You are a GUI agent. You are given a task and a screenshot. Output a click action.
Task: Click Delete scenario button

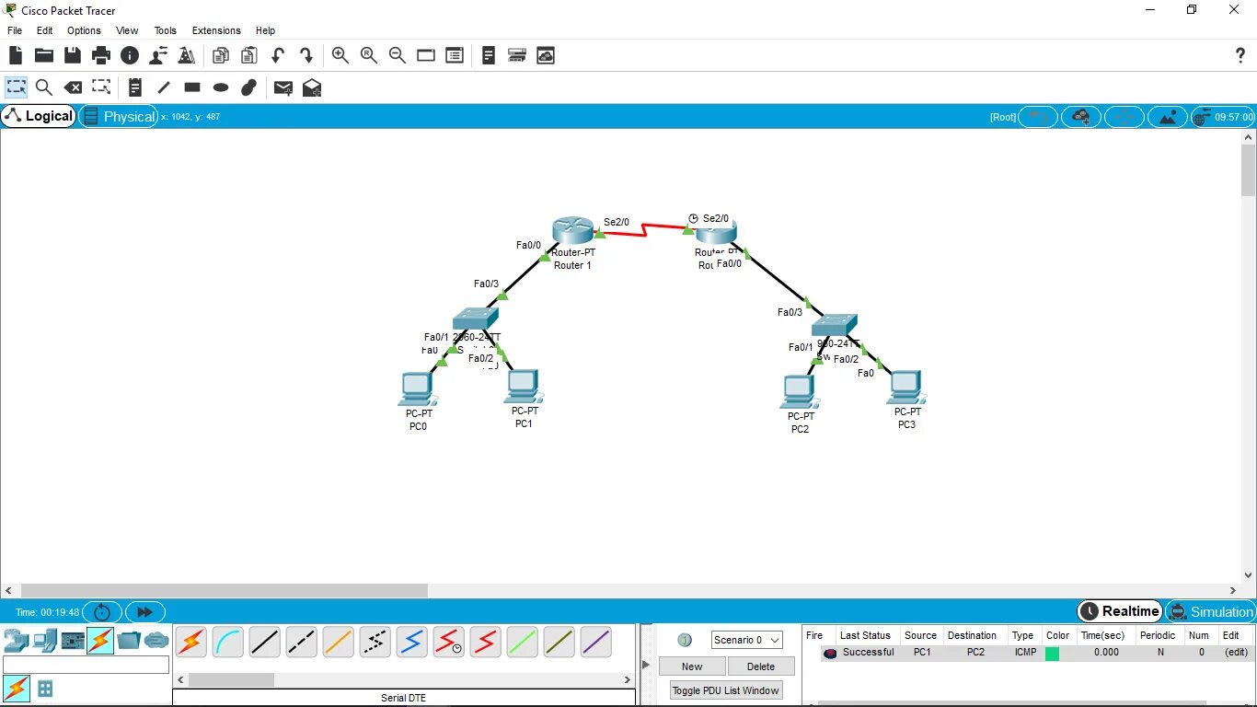(761, 666)
